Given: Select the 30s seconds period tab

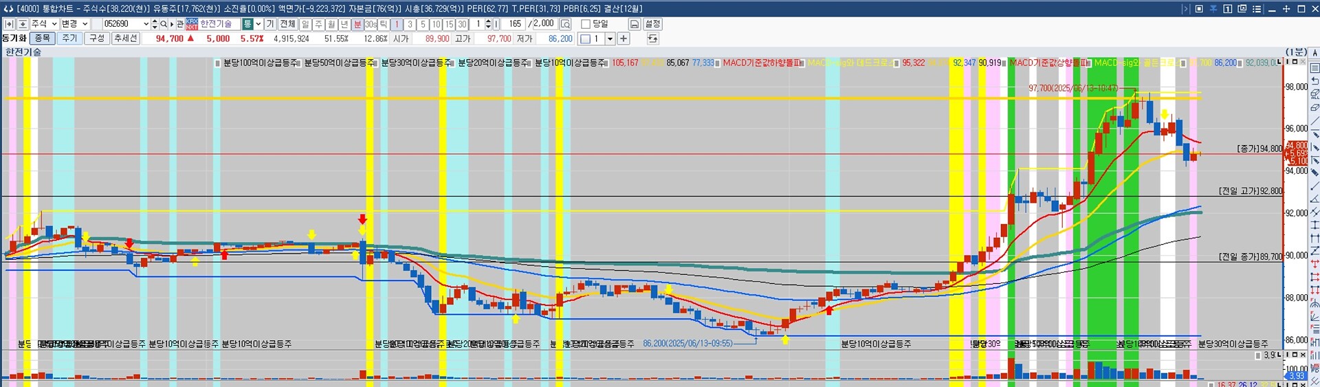Looking at the screenshot, I should 371,24.
